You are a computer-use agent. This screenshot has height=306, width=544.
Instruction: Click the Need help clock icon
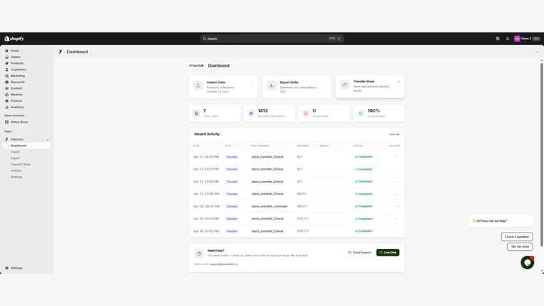click(x=199, y=253)
